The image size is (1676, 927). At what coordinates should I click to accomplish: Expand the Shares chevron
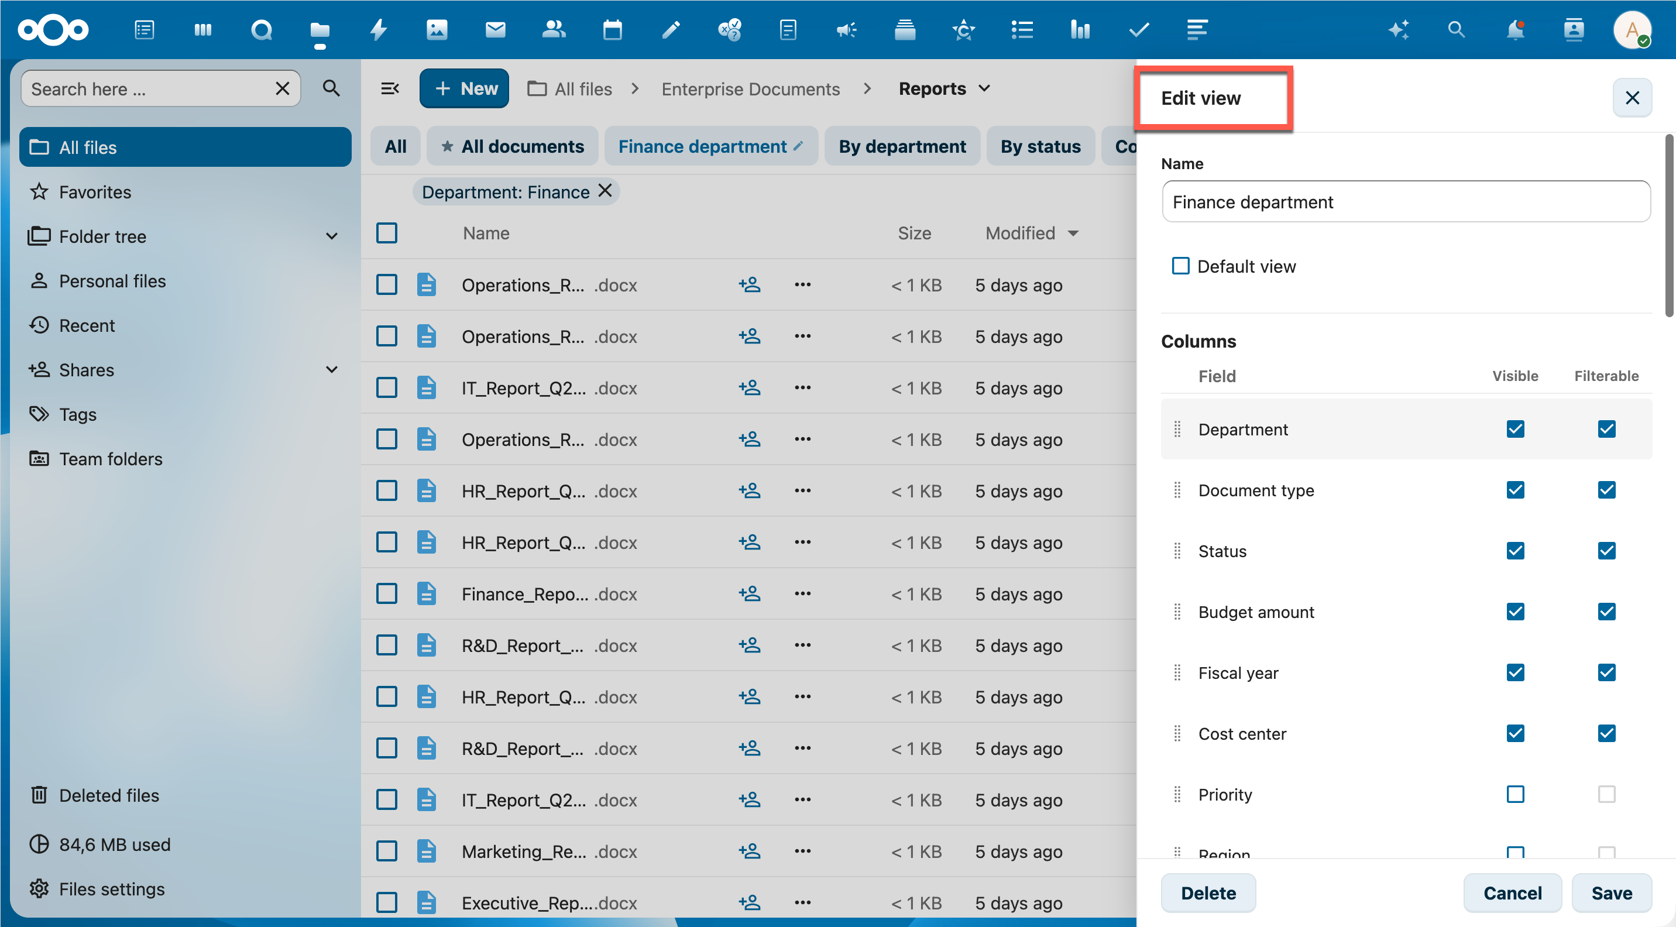point(332,369)
